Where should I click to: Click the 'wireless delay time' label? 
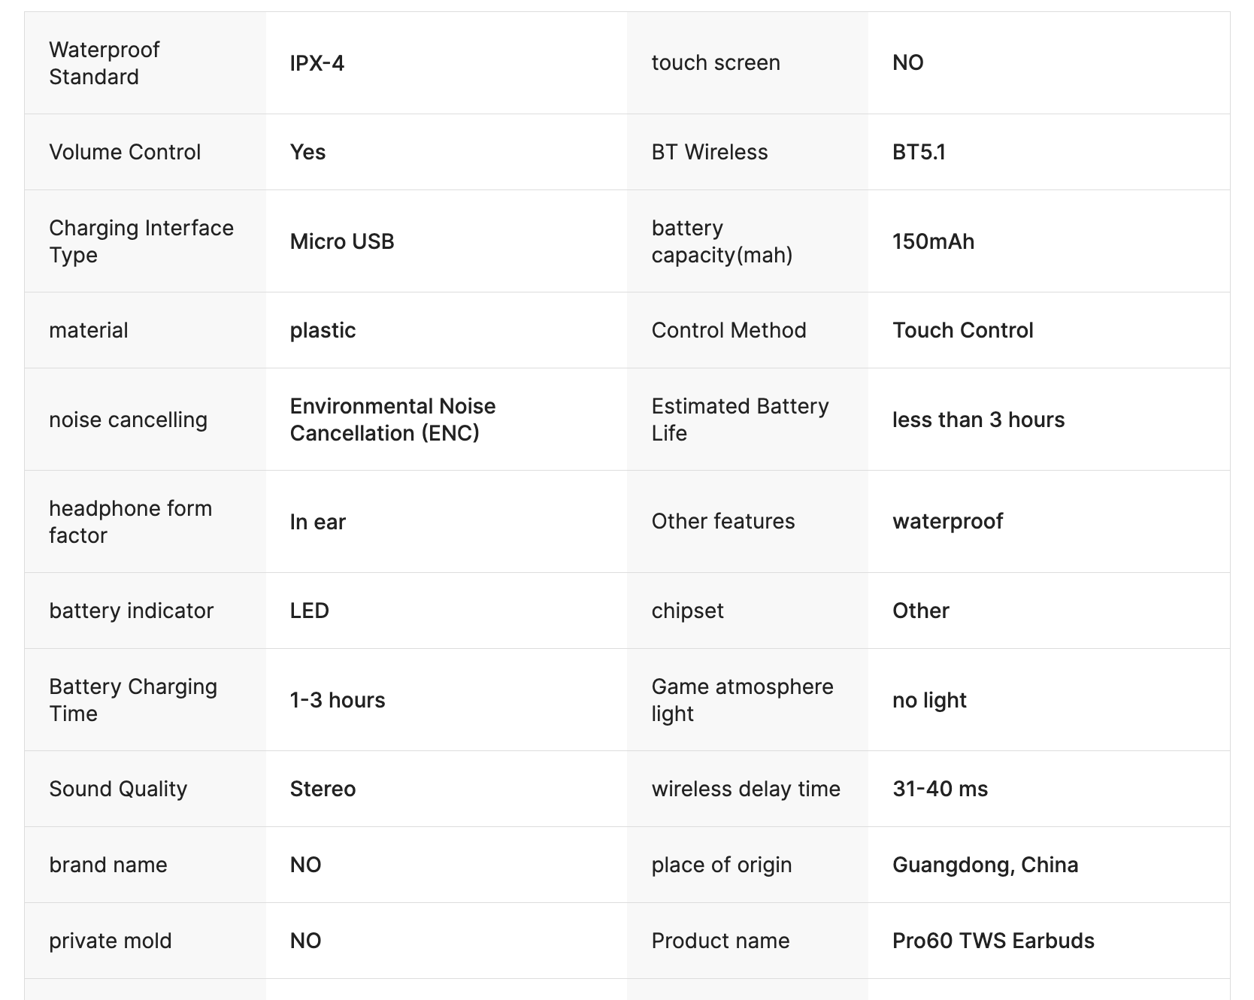click(746, 789)
